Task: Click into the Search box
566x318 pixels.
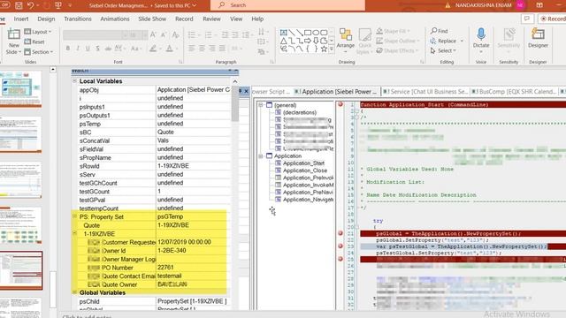Action: click(287, 5)
